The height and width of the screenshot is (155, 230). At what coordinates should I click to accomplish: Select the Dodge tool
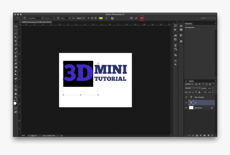tap(16, 75)
